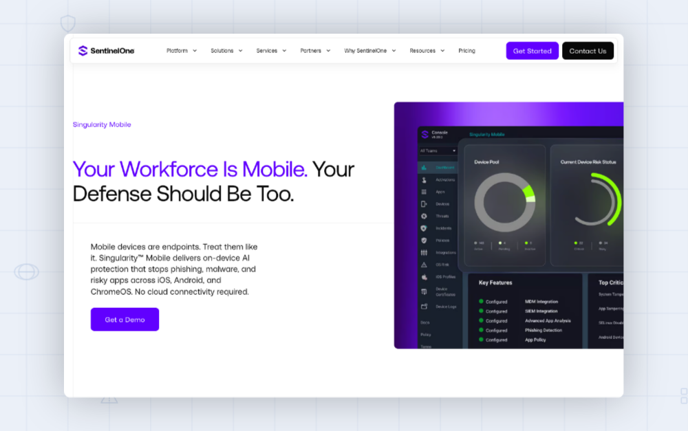
Task: Select the Dashboard bar-chart icon in sidebar
Action: pos(424,168)
